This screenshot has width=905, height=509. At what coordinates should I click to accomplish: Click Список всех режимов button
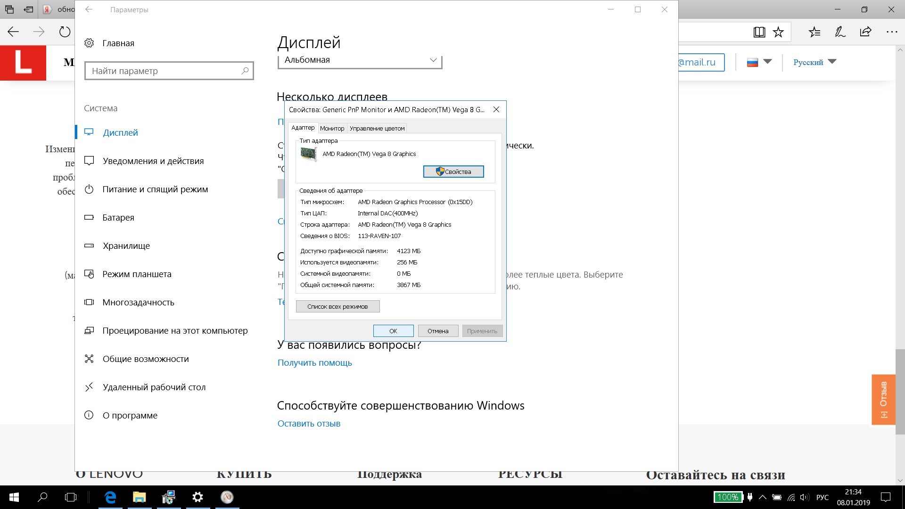(x=337, y=306)
